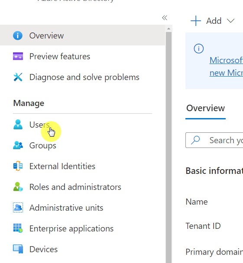
Task: Click the Tenant ID label
Action: point(203,226)
